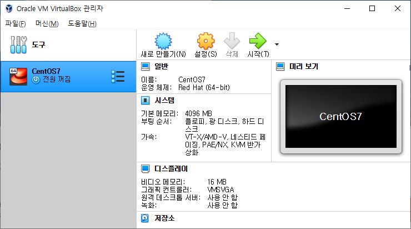This screenshot has width=411, height=229.
Task: Click the CentOS7 red hat OS icon
Action: pos(18,77)
